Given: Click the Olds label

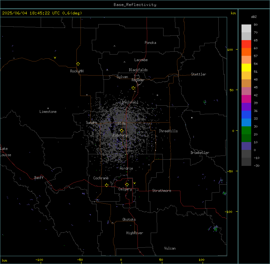Looking at the screenshot, I should (122, 124).
